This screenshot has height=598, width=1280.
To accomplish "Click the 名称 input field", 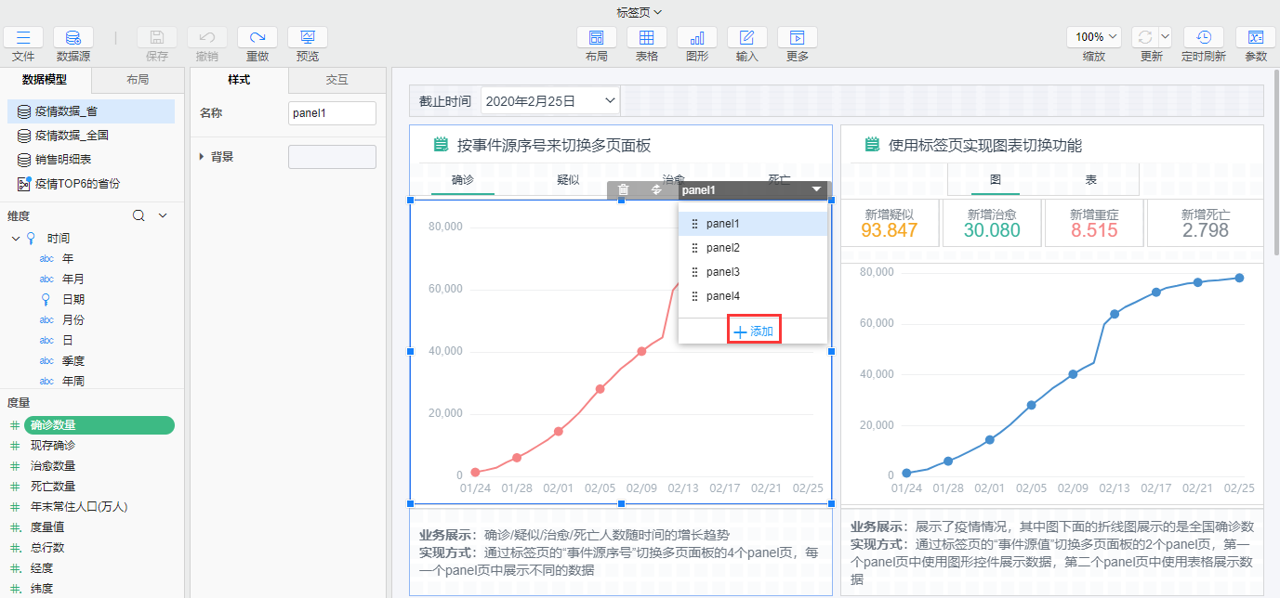I will pos(332,113).
